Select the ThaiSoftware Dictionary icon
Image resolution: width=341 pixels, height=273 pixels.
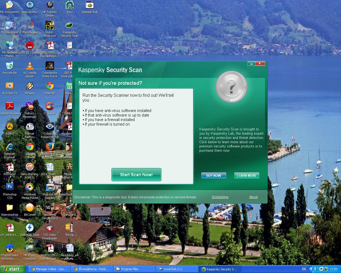[10, 252]
